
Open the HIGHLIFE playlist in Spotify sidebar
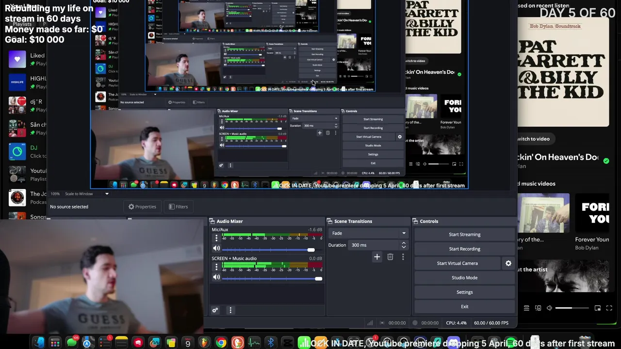click(x=28, y=82)
